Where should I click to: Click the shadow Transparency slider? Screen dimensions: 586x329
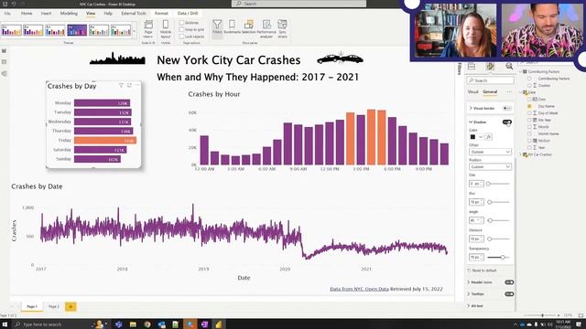pos(498,258)
